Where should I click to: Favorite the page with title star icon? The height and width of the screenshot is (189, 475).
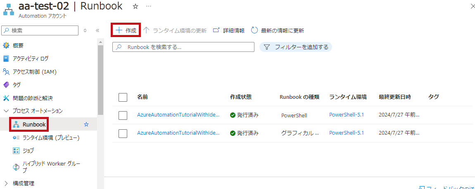pos(135,6)
